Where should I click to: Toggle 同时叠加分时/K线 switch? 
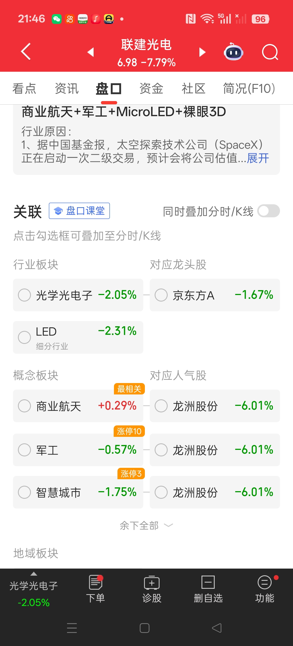pos(268,211)
